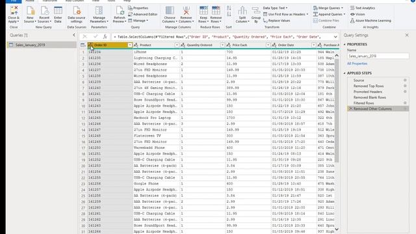Image resolution: width=416 pixels, height=234 pixels.
Task: Select the Removed Blank Rows step
Action: click(370, 97)
